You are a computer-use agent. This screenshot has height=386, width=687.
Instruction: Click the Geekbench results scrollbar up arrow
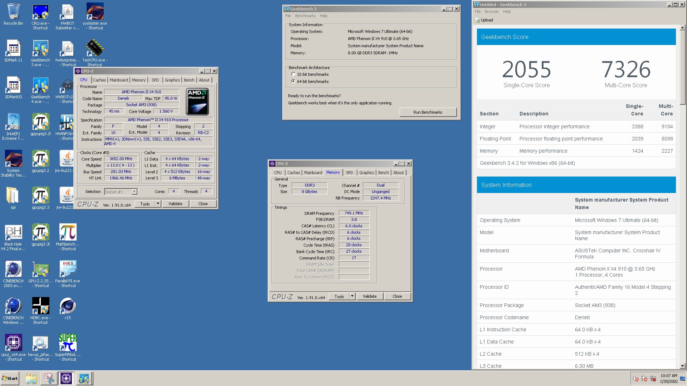[682, 28]
